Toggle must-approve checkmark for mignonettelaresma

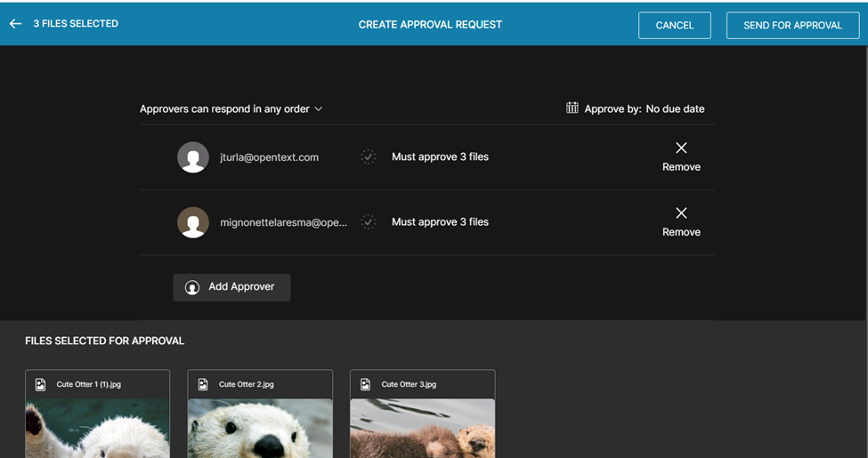pos(369,222)
